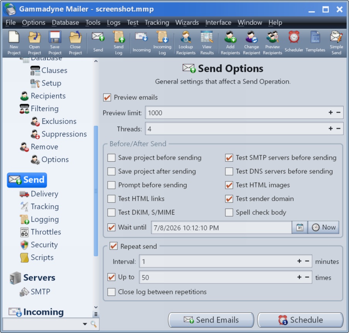349x333 pixels.
Task: Click the Lookup Recipients icon
Action: point(186,43)
